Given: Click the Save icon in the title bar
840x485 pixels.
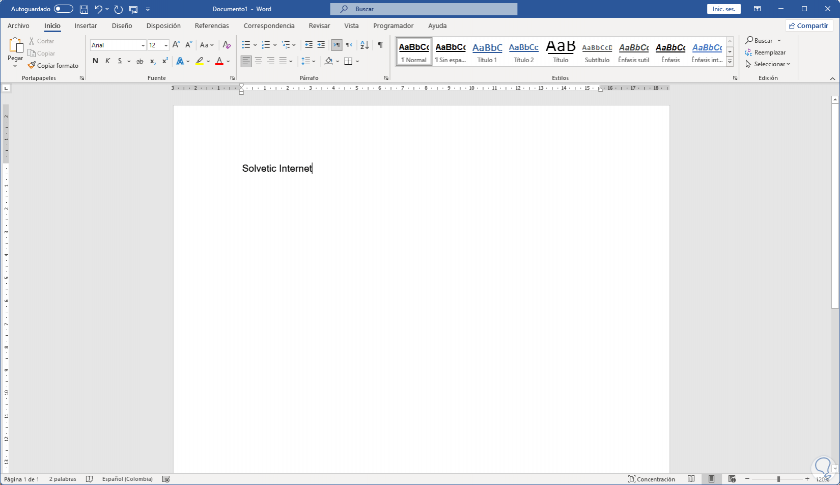Looking at the screenshot, I should tap(84, 9).
